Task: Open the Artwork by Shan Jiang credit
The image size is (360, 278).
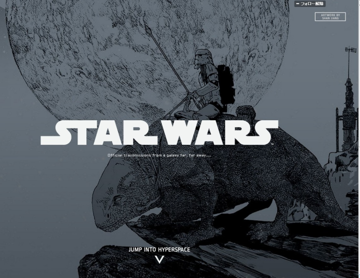Action: [330, 16]
